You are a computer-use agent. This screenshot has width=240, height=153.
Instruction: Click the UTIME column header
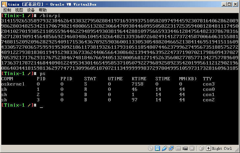click(115, 79)
